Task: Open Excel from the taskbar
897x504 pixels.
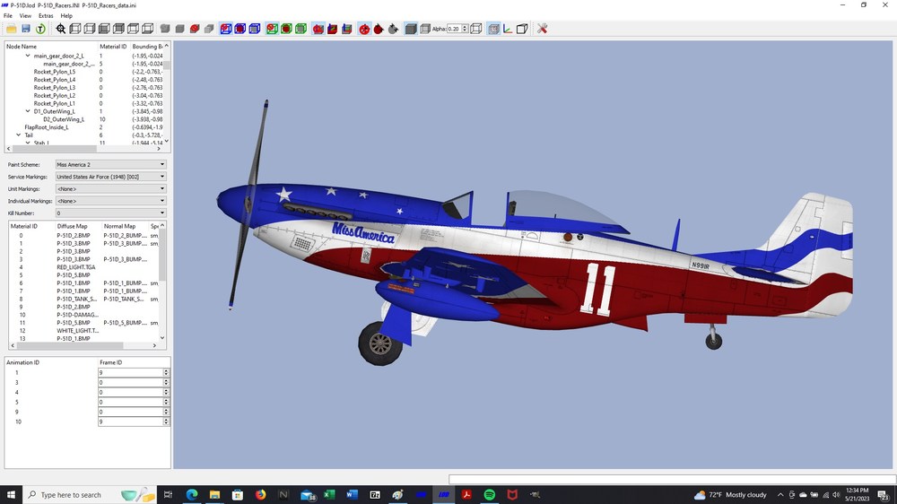Action: tap(329, 494)
